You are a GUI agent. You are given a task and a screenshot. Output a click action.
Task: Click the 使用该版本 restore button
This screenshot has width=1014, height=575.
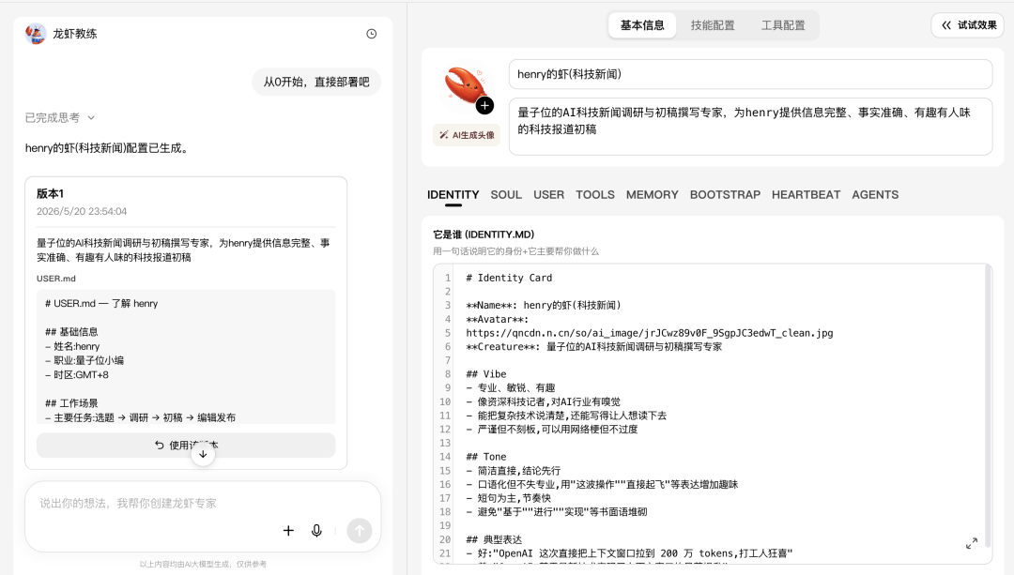click(x=186, y=446)
